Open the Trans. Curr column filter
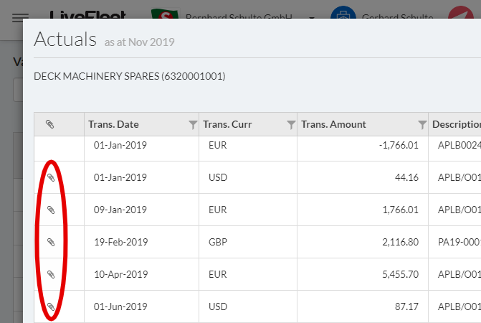Image resolution: width=481 pixels, height=323 pixels. 291,125
